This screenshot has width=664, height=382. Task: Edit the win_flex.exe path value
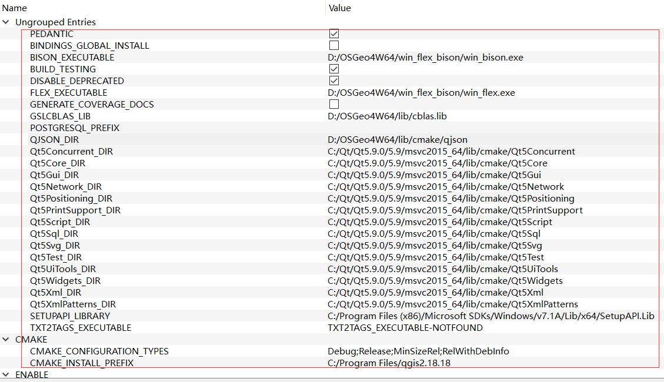[x=421, y=93]
